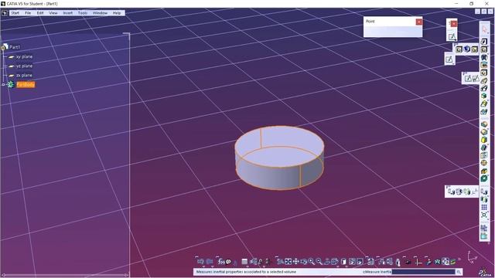Click the Zoom Out magnifier icon
495x278 pixels.
tap(319, 262)
